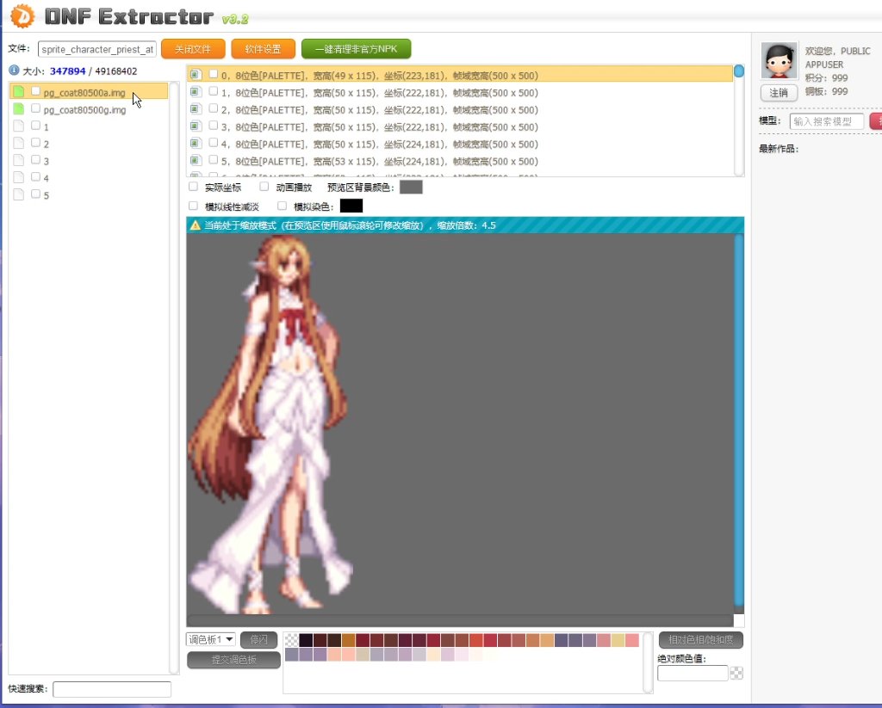Click the 注销 logout button
882x708 pixels.
click(x=779, y=93)
